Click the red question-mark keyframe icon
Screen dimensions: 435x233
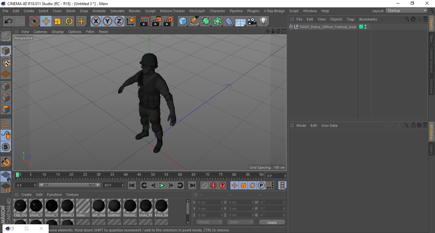coord(222,185)
